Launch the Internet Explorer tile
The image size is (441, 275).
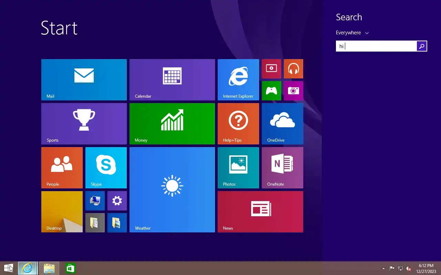[238, 80]
